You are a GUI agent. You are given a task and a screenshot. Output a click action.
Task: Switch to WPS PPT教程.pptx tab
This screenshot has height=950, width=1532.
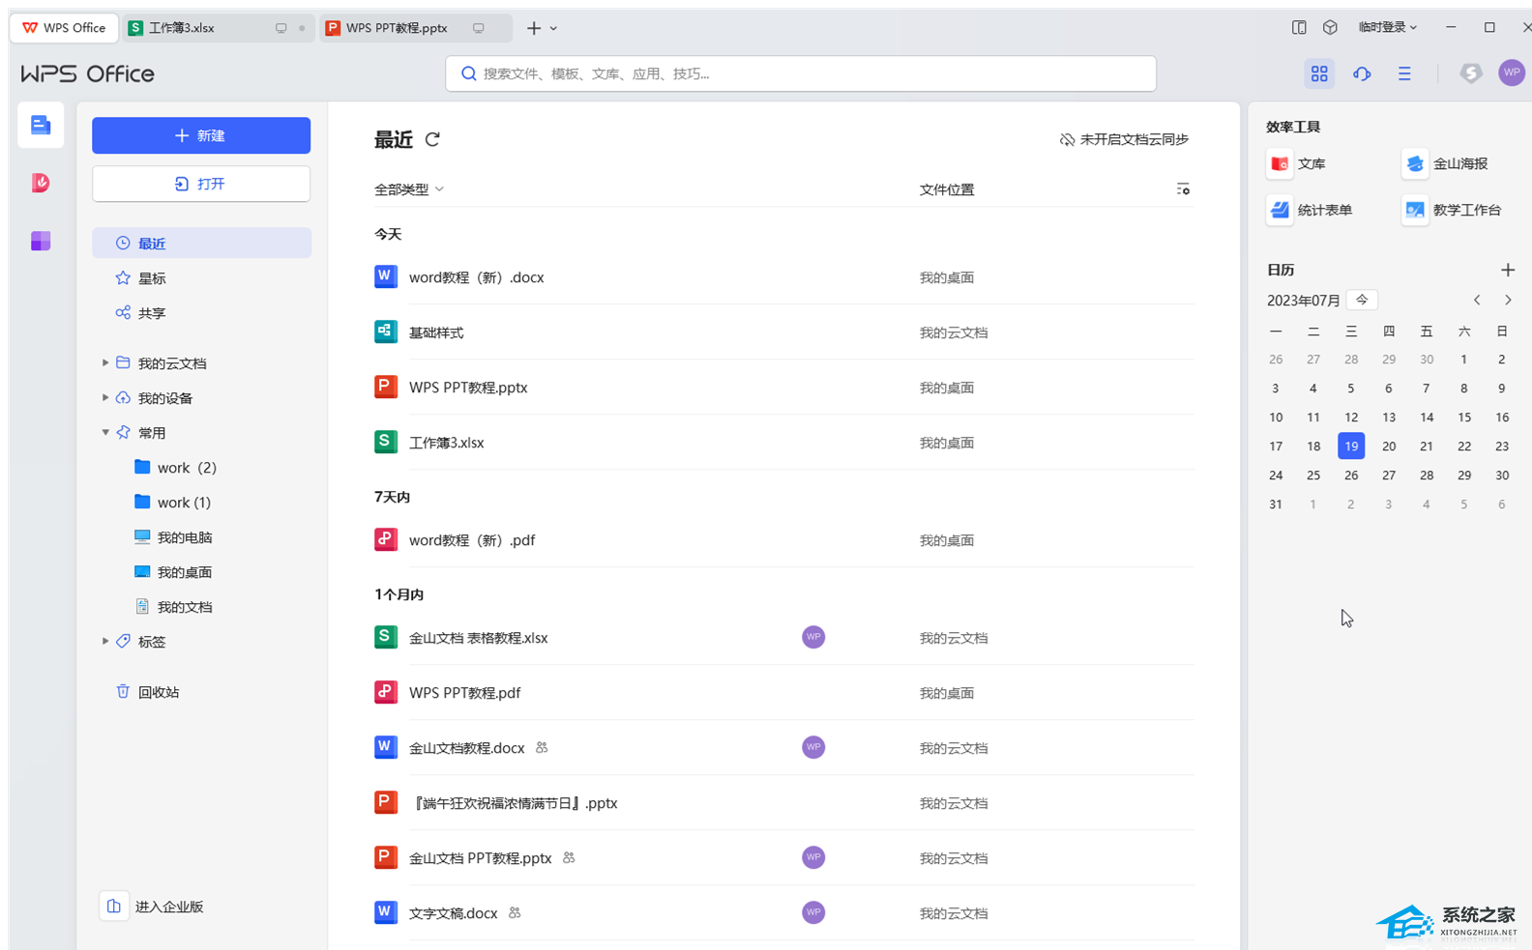pos(416,28)
